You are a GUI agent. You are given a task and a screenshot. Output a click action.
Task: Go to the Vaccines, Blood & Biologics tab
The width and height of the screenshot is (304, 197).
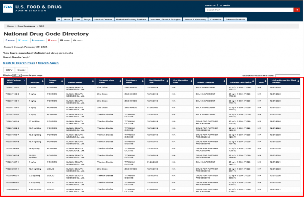pos(165,20)
